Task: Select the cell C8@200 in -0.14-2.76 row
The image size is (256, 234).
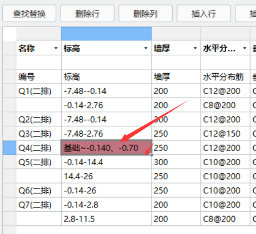Action: click(225, 105)
